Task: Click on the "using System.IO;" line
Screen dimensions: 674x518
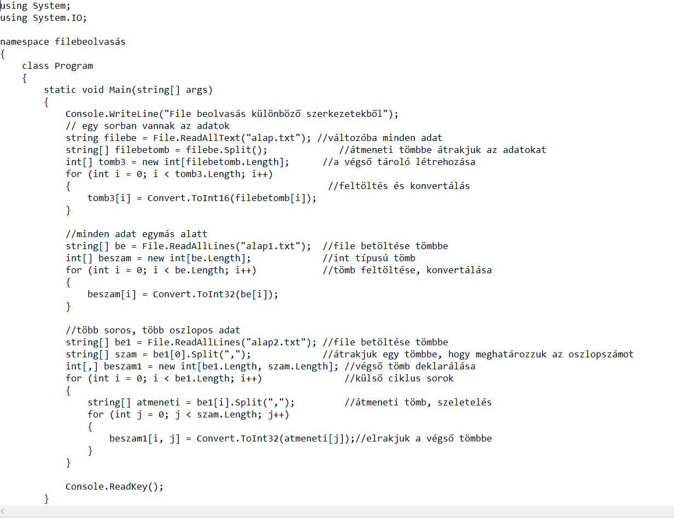Action: pyautogui.click(x=43, y=17)
